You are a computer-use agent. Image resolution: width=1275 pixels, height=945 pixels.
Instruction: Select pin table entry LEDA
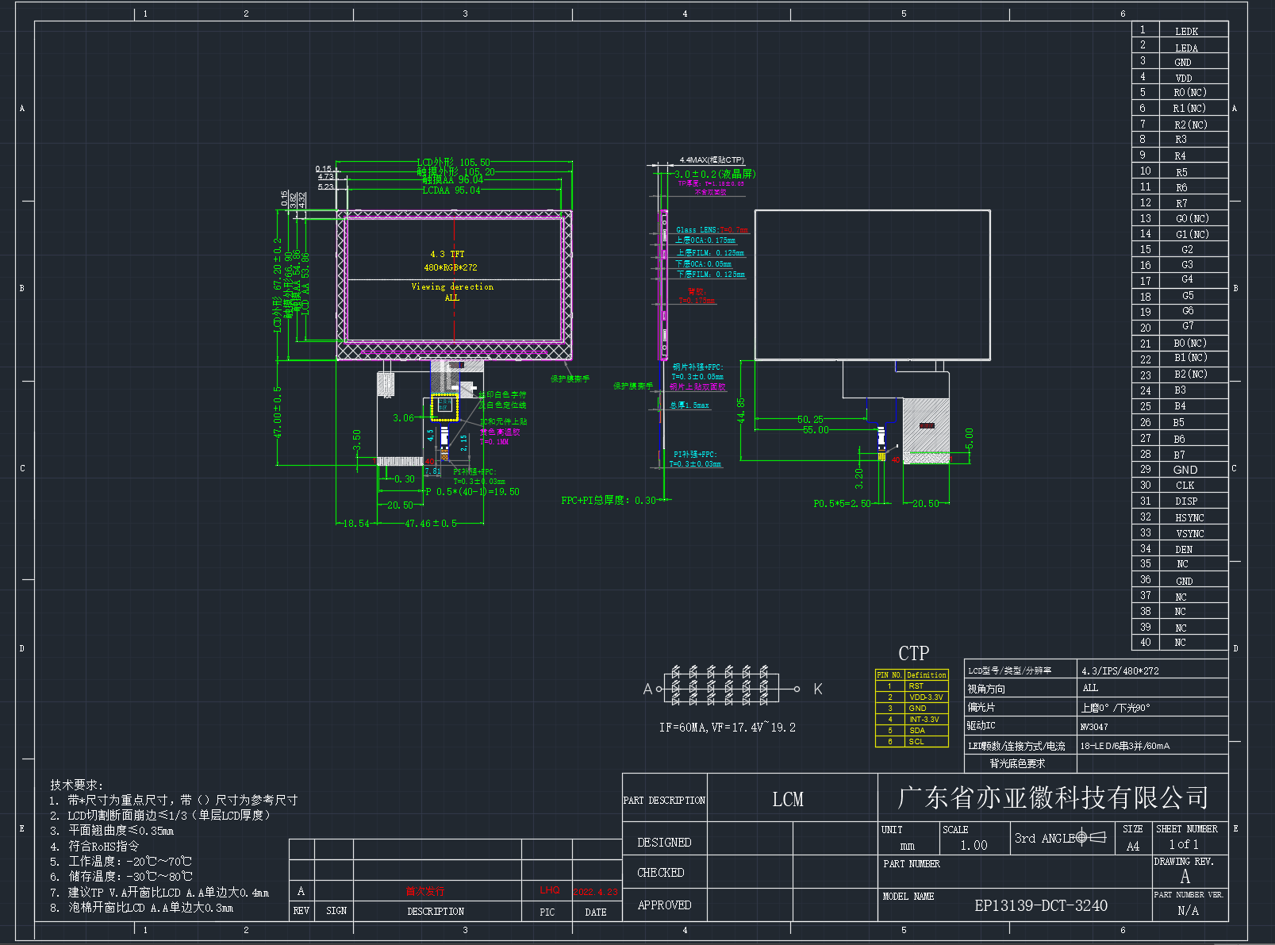tap(1186, 48)
